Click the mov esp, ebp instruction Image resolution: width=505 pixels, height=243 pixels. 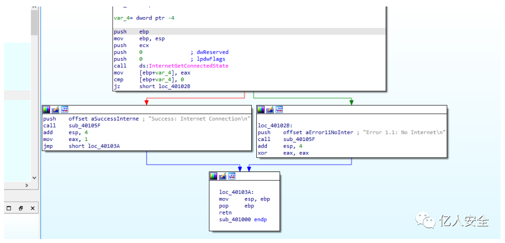(x=244, y=199)
